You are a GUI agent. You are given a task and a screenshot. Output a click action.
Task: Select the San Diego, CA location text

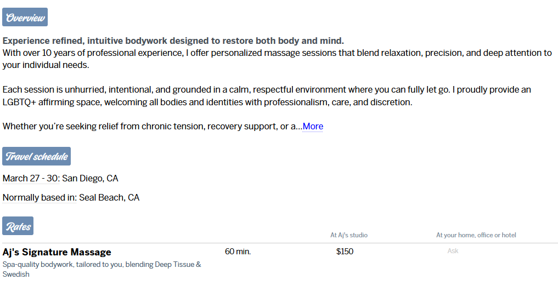[x=91, y=179]
